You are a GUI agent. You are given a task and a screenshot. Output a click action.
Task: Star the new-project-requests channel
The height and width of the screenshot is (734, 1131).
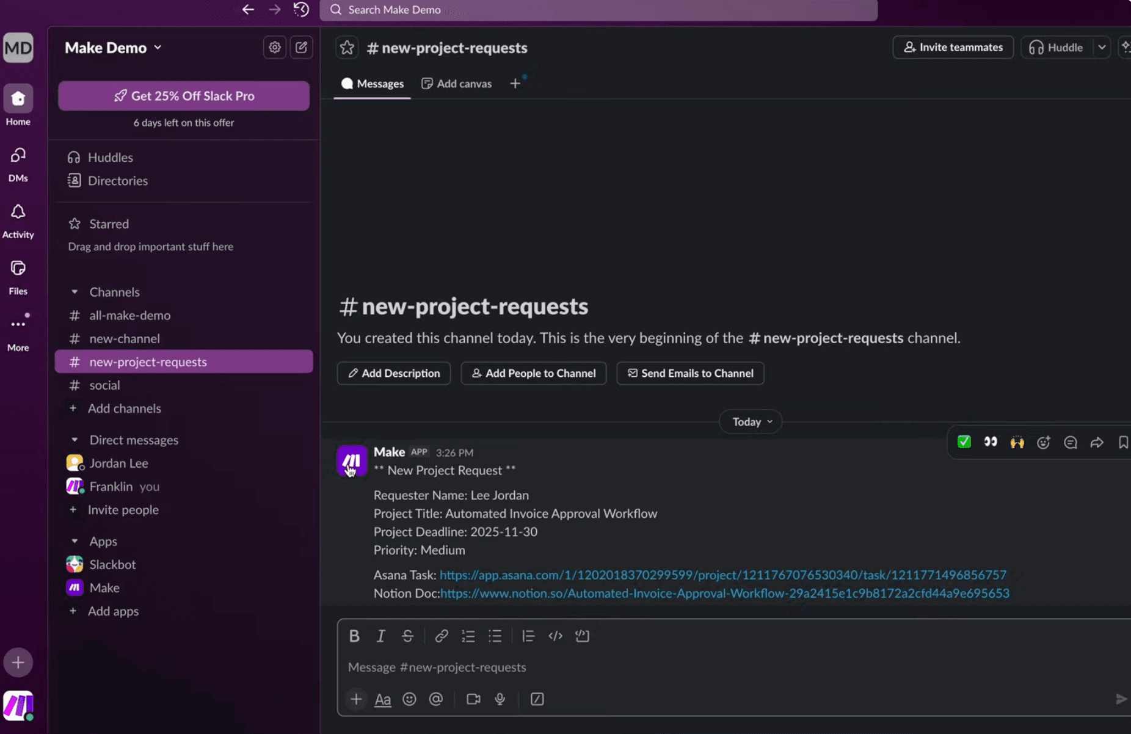pyautogui.click(x=347, y=48)
